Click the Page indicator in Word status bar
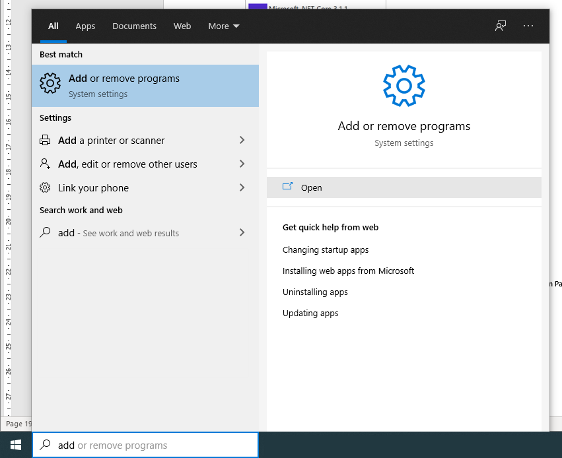 [18, 424]
